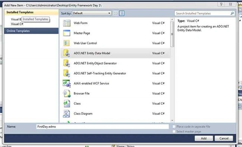Select the Class template icon
Viewport: 242px width, 147px height.
[67, 104]
